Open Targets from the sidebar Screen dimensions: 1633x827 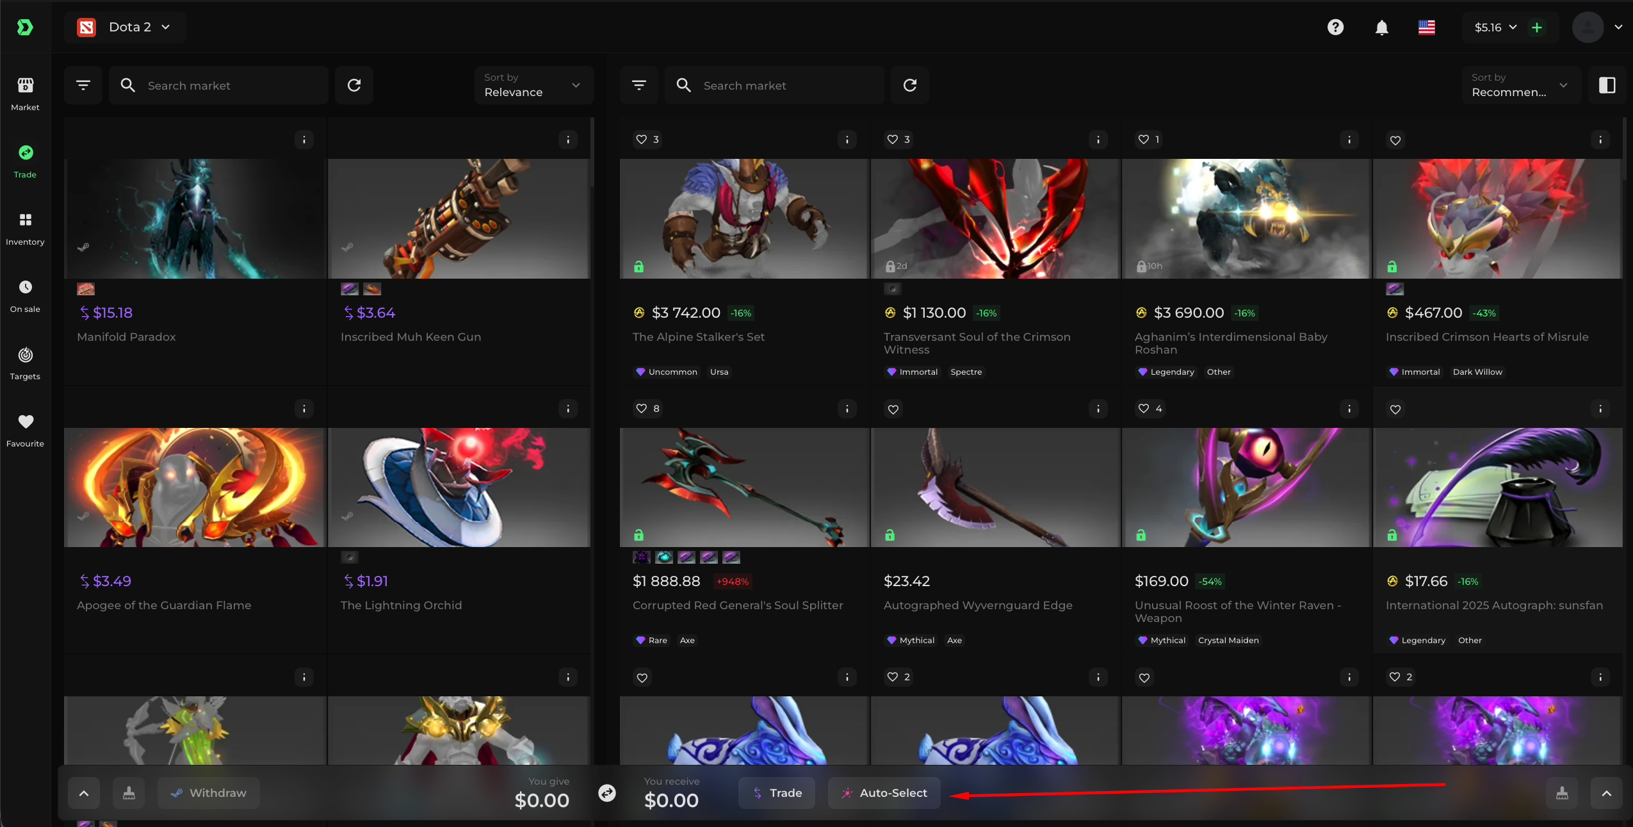click(25, 363)
